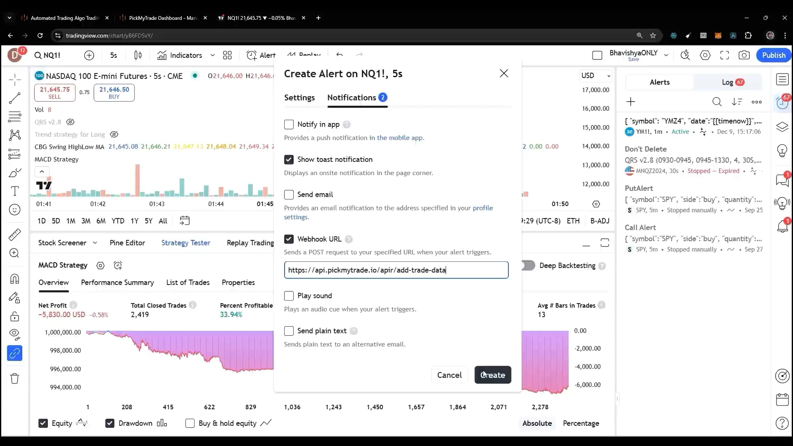Open the emoji icons tool

click(15, 210)
